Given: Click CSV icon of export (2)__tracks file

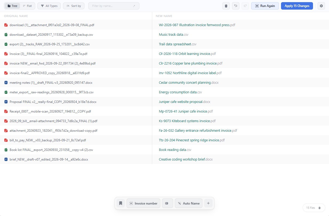Looking at the screenshot, I should (6, 44).
